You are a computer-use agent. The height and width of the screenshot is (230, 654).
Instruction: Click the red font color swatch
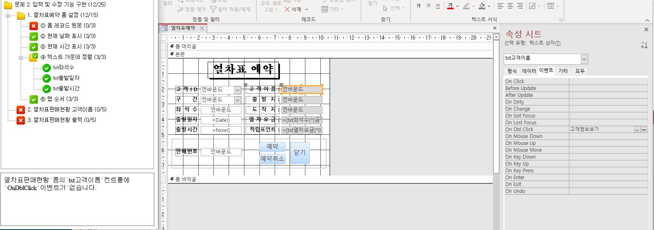tap(450, 6)
